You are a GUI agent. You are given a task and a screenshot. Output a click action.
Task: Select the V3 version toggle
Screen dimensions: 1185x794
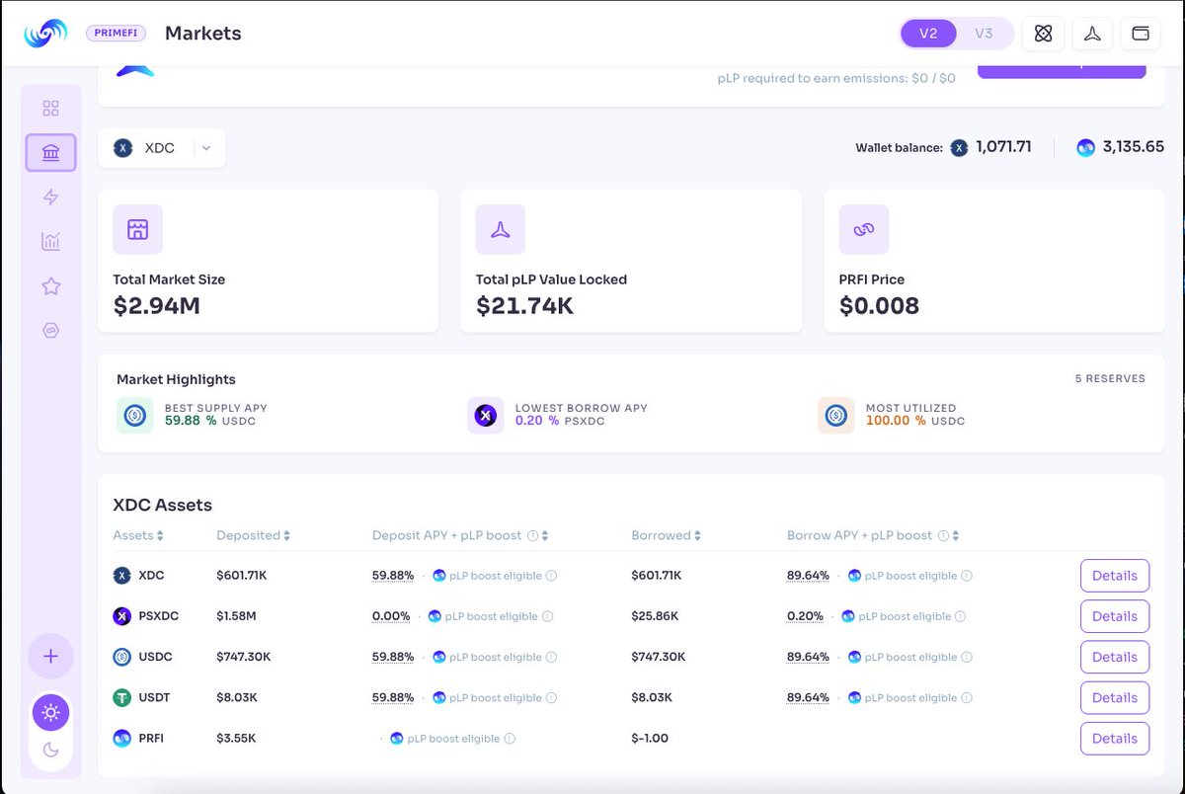tap(984, 34)
